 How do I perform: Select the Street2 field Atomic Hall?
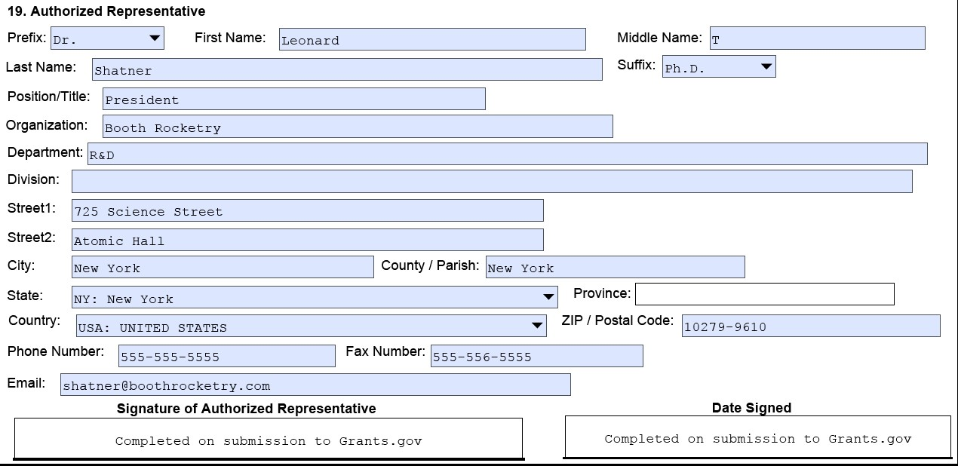coord(308,240)
